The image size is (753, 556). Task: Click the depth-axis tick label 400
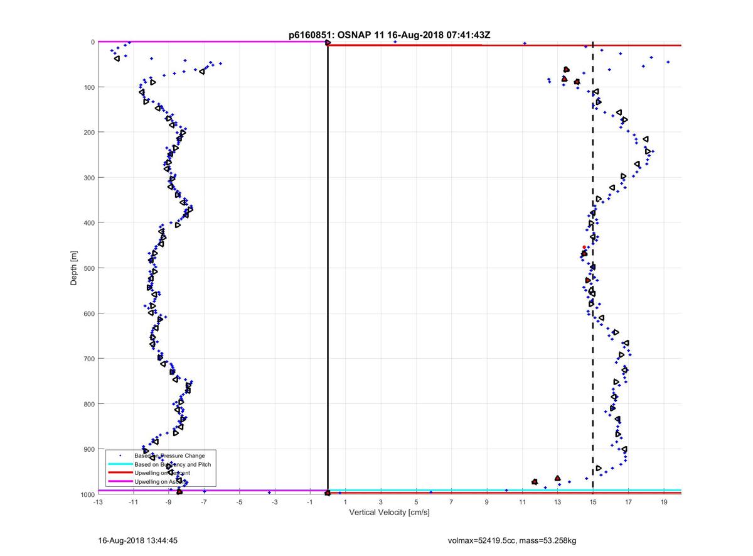pyautogui.click(x=89, y=222)
